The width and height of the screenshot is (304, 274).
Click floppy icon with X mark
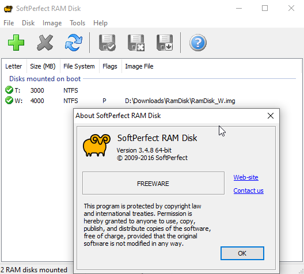136,43
